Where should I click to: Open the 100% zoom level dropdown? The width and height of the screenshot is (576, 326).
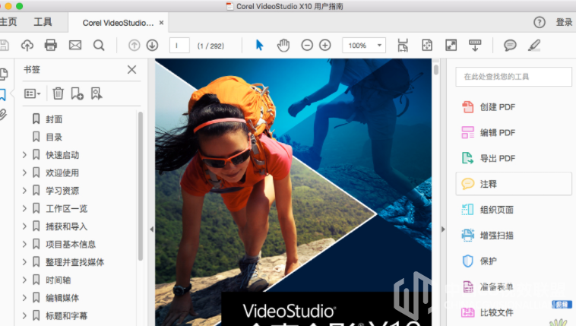(364, 45)
